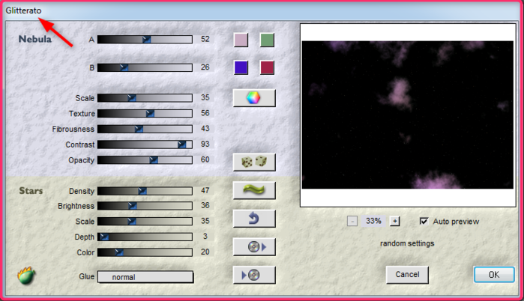Click the Depth slider handle
Viewport: 524px width, 301px height.
click(x=104, y=237)
